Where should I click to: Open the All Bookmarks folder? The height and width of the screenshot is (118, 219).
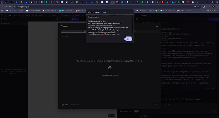tap(213, 11)
